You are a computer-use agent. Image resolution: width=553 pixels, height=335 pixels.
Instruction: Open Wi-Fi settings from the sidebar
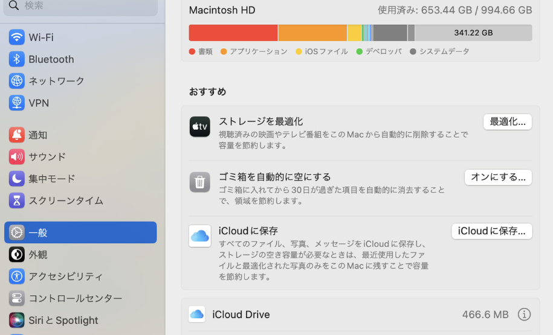click(x=80, y=37)
